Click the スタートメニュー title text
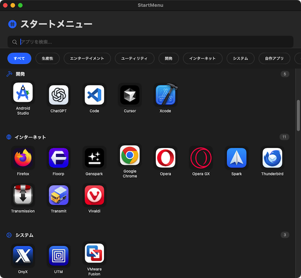The image size is (301, 278). [57, 24]
